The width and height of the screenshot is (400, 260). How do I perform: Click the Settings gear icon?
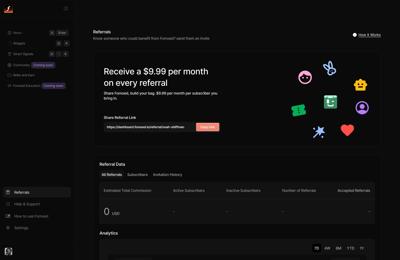(x=8, y=228)
